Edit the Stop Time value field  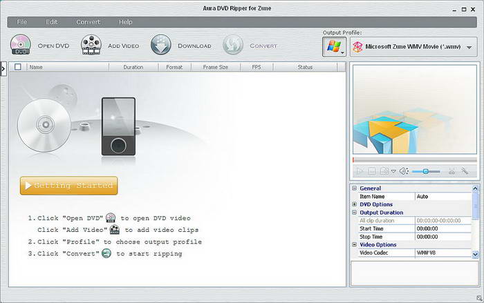click(443, 237)
